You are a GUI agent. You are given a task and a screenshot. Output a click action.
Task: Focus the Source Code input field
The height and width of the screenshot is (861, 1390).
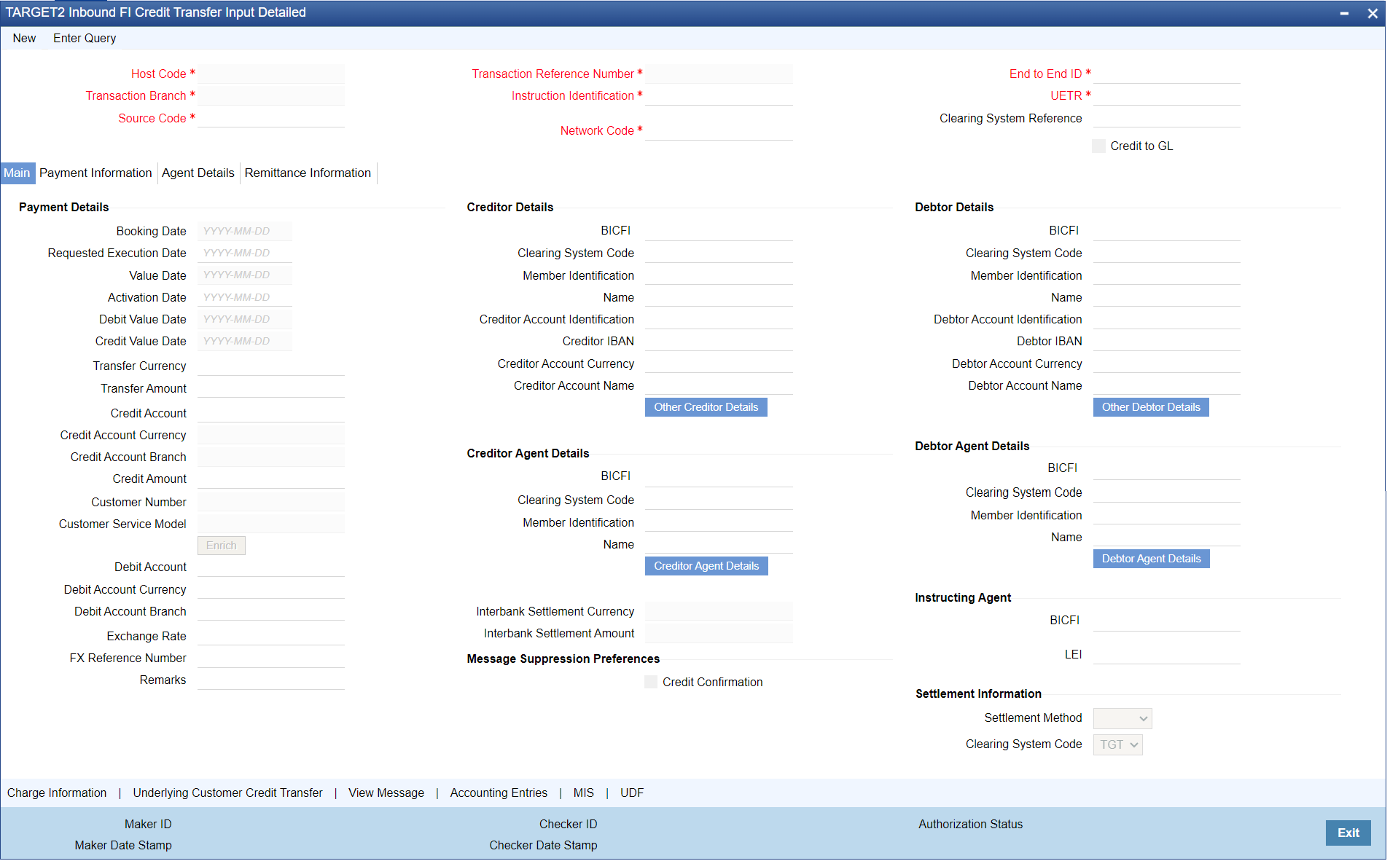tap(271, 118)
